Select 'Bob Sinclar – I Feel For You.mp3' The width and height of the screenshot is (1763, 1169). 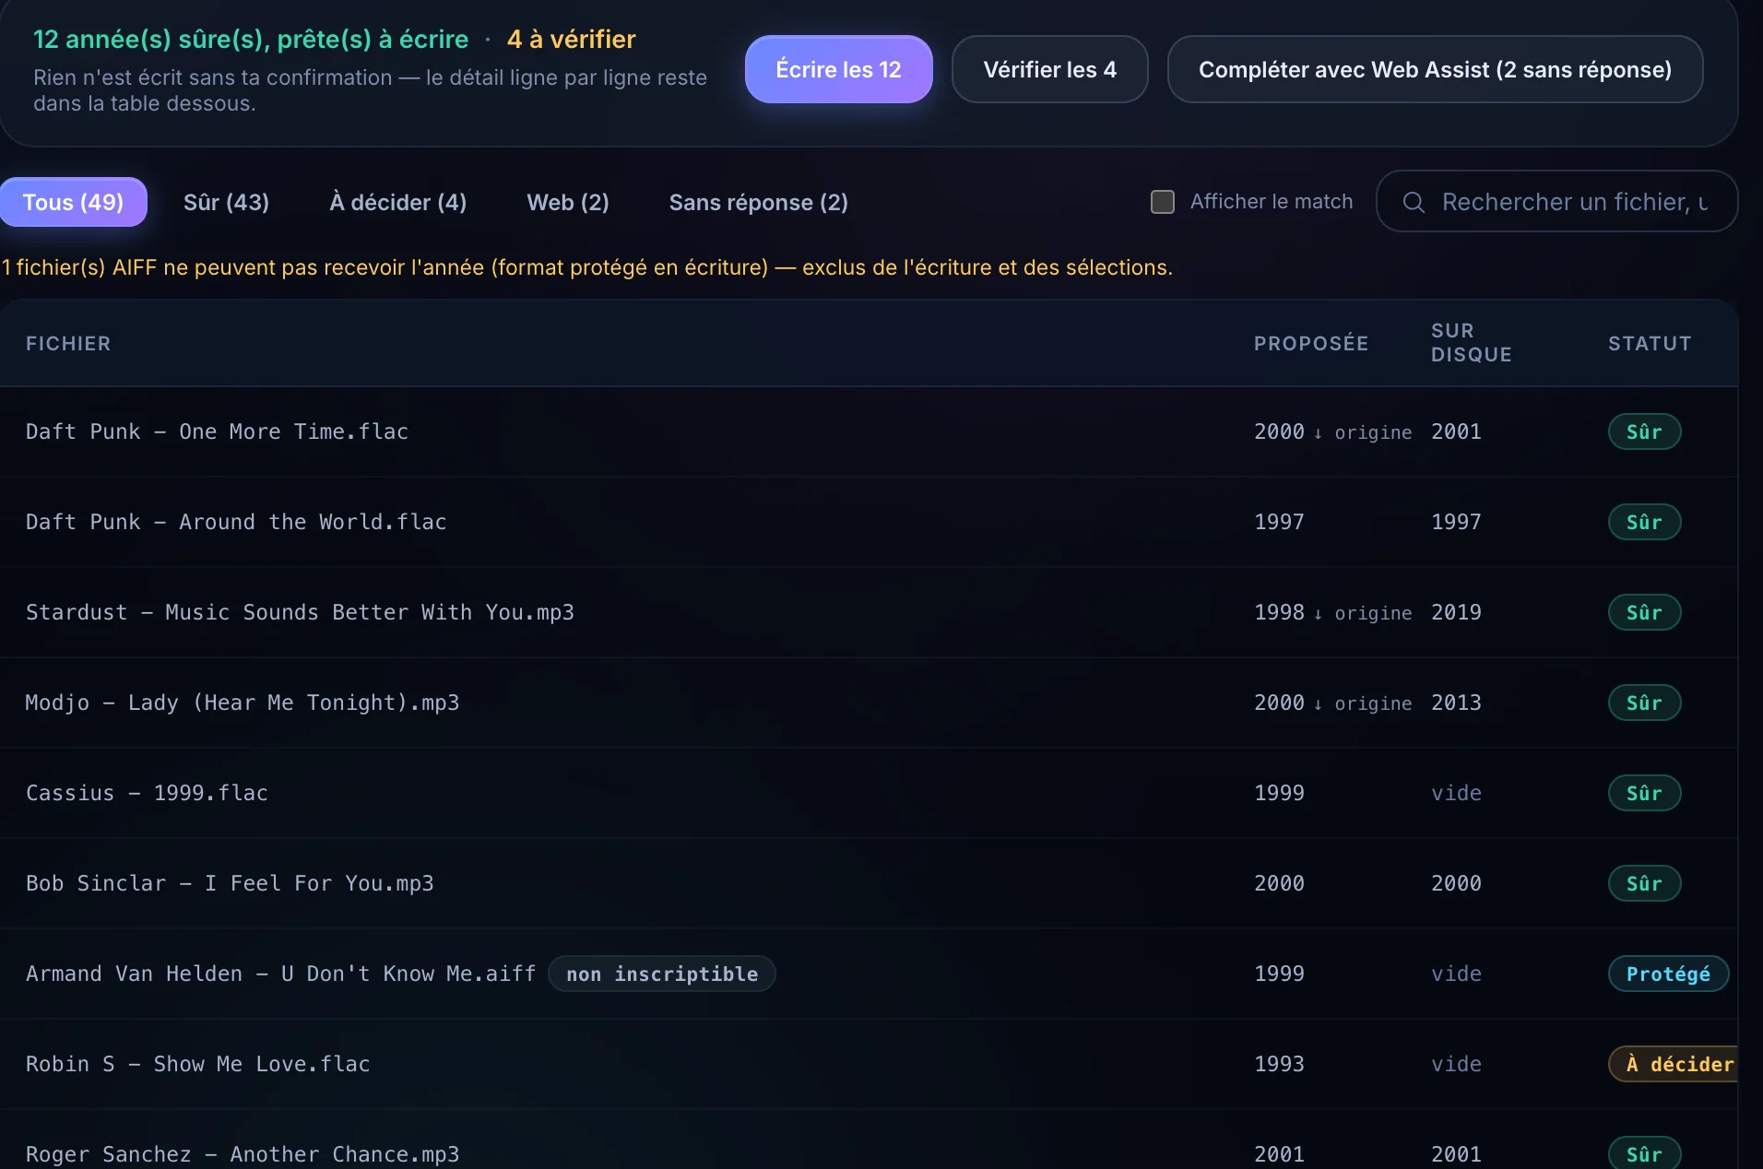pos(230,883)
